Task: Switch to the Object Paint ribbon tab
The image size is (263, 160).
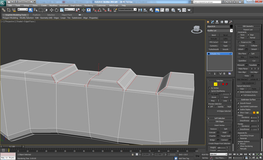Action: click(67, 15)
